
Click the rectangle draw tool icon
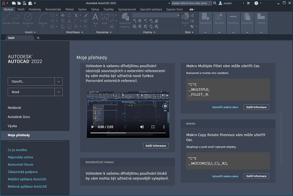pos(52,15)
